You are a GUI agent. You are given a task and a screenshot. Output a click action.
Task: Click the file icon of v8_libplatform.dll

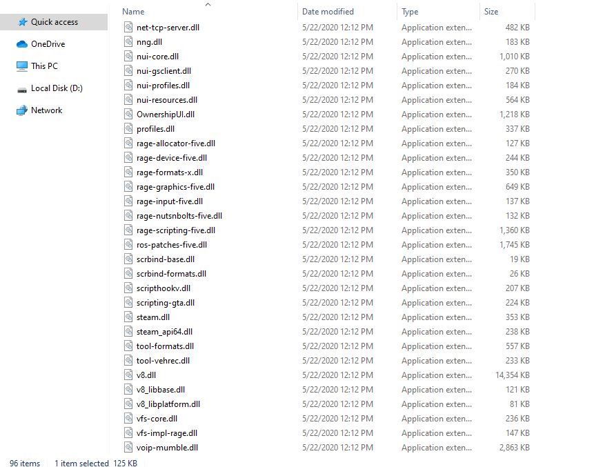pyautogui.click(x=128, y=404)
